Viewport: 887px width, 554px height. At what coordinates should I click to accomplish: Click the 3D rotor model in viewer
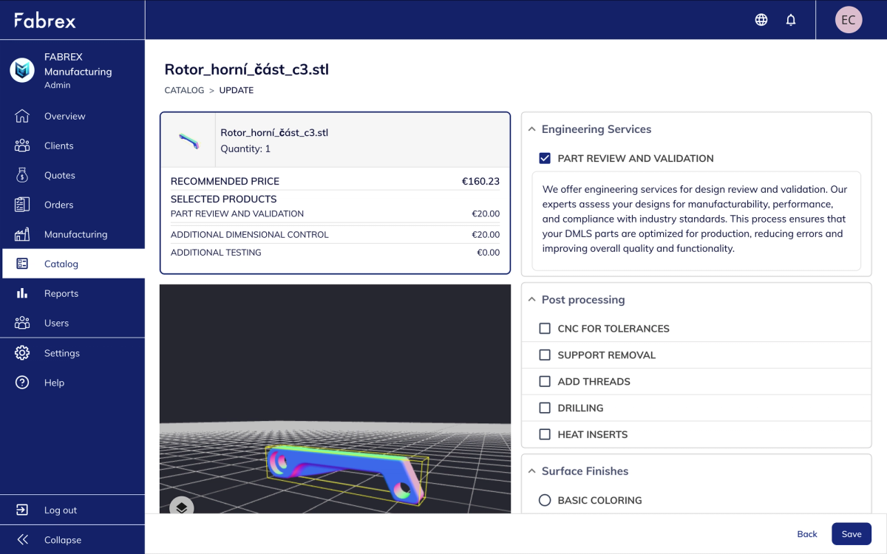click(x=347, y=476)
